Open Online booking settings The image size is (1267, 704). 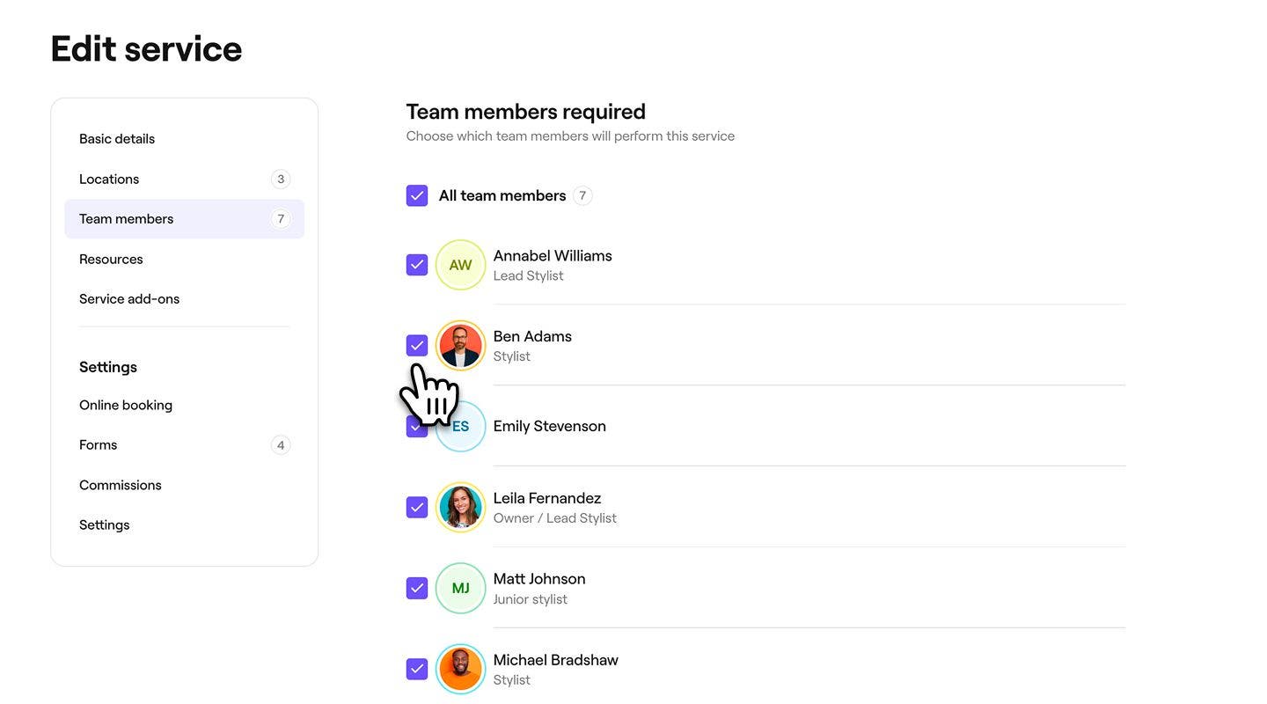tap(126, 405)
